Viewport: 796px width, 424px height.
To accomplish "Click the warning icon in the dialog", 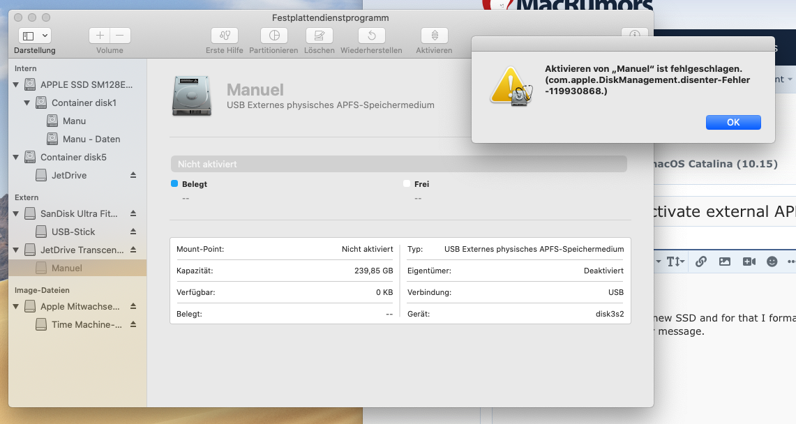I will pos(511,86).
